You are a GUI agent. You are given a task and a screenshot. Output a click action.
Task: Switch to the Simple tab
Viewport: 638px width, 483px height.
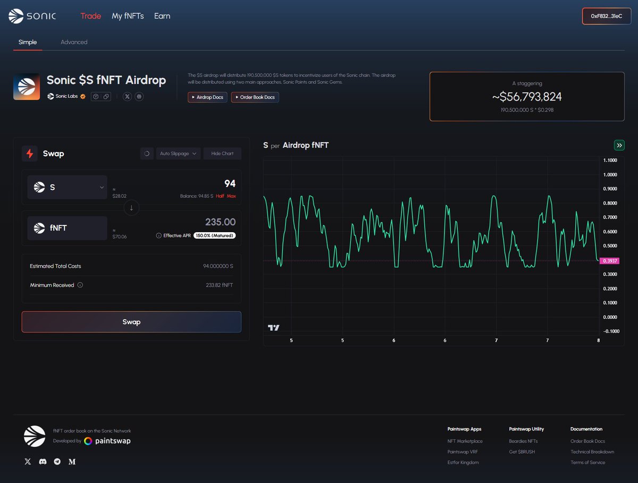click(x=28, y=42)
